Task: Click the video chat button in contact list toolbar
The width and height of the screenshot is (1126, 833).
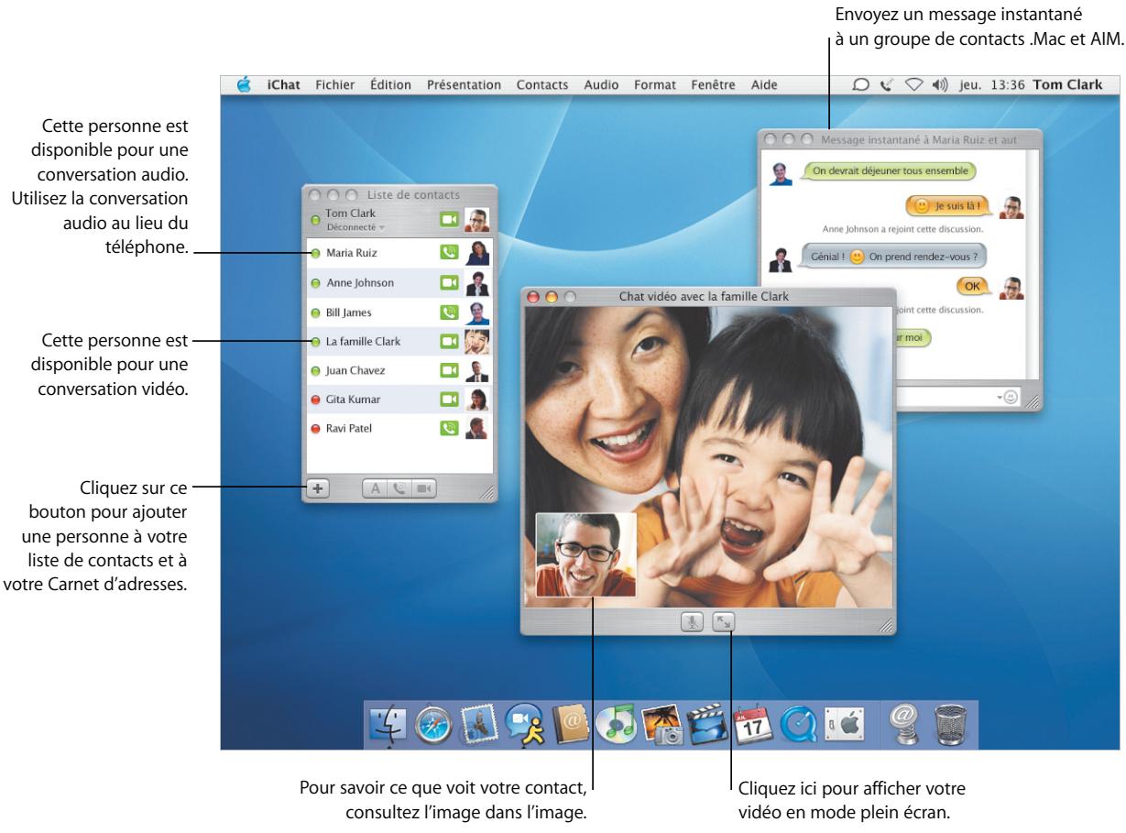Action: point(423,488)
